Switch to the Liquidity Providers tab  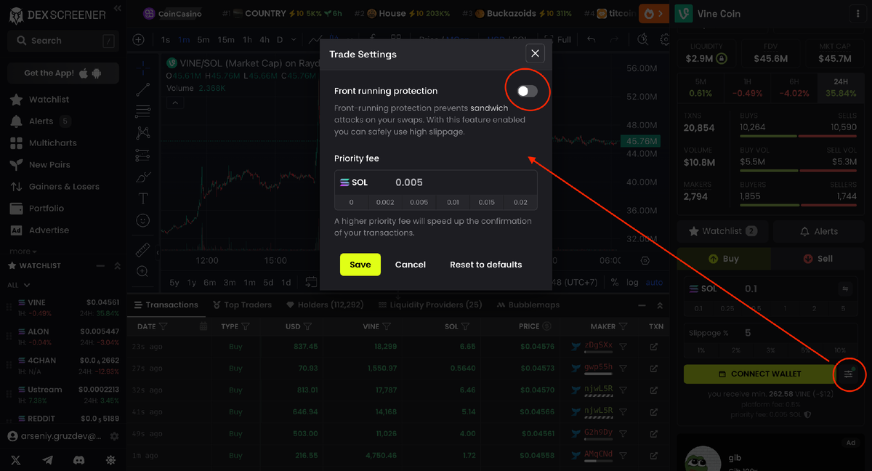coord(429,305)
